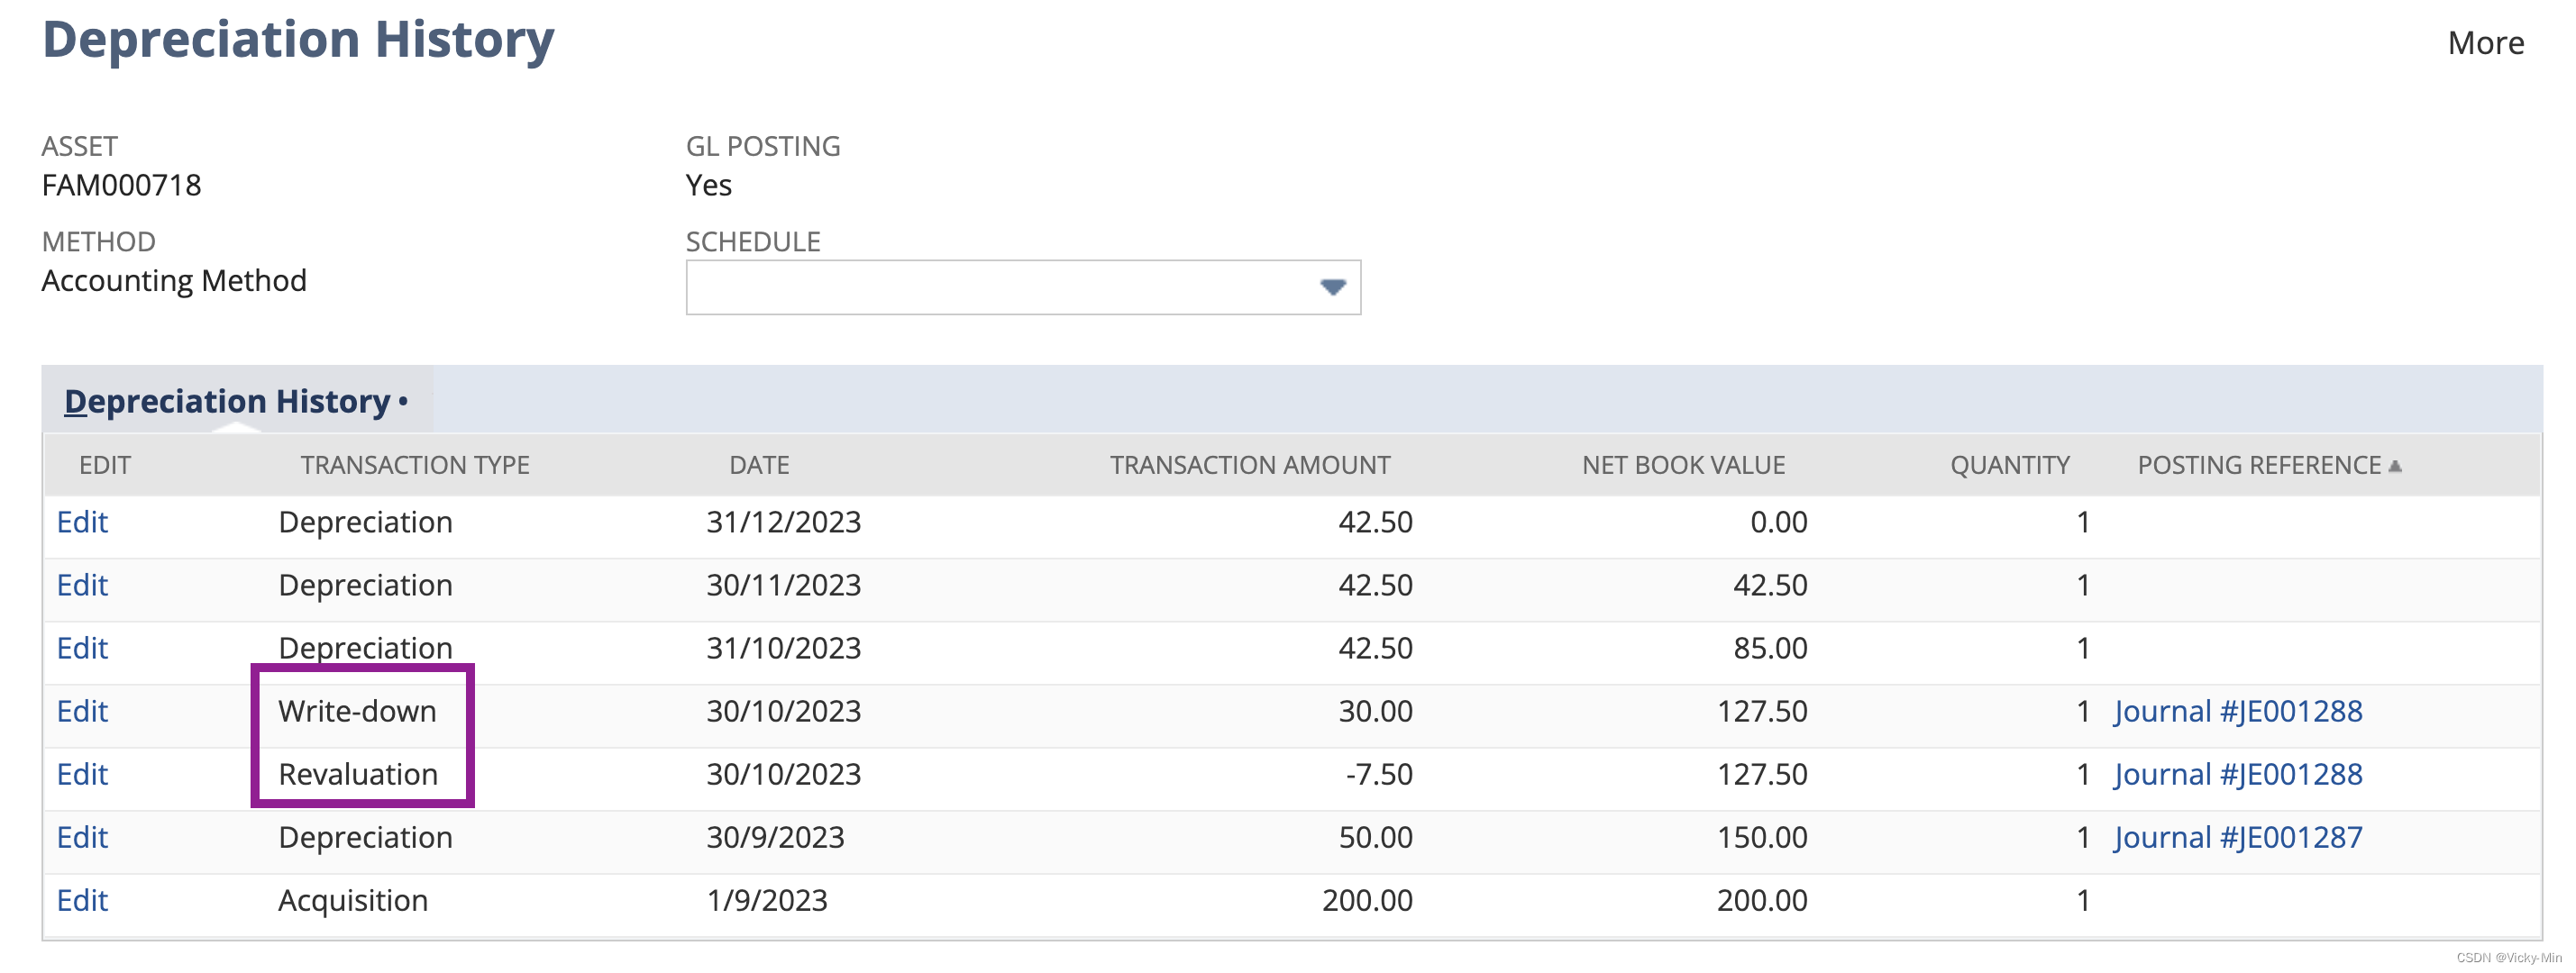Open the Schedule dropdown arrow

[1332, 288]
